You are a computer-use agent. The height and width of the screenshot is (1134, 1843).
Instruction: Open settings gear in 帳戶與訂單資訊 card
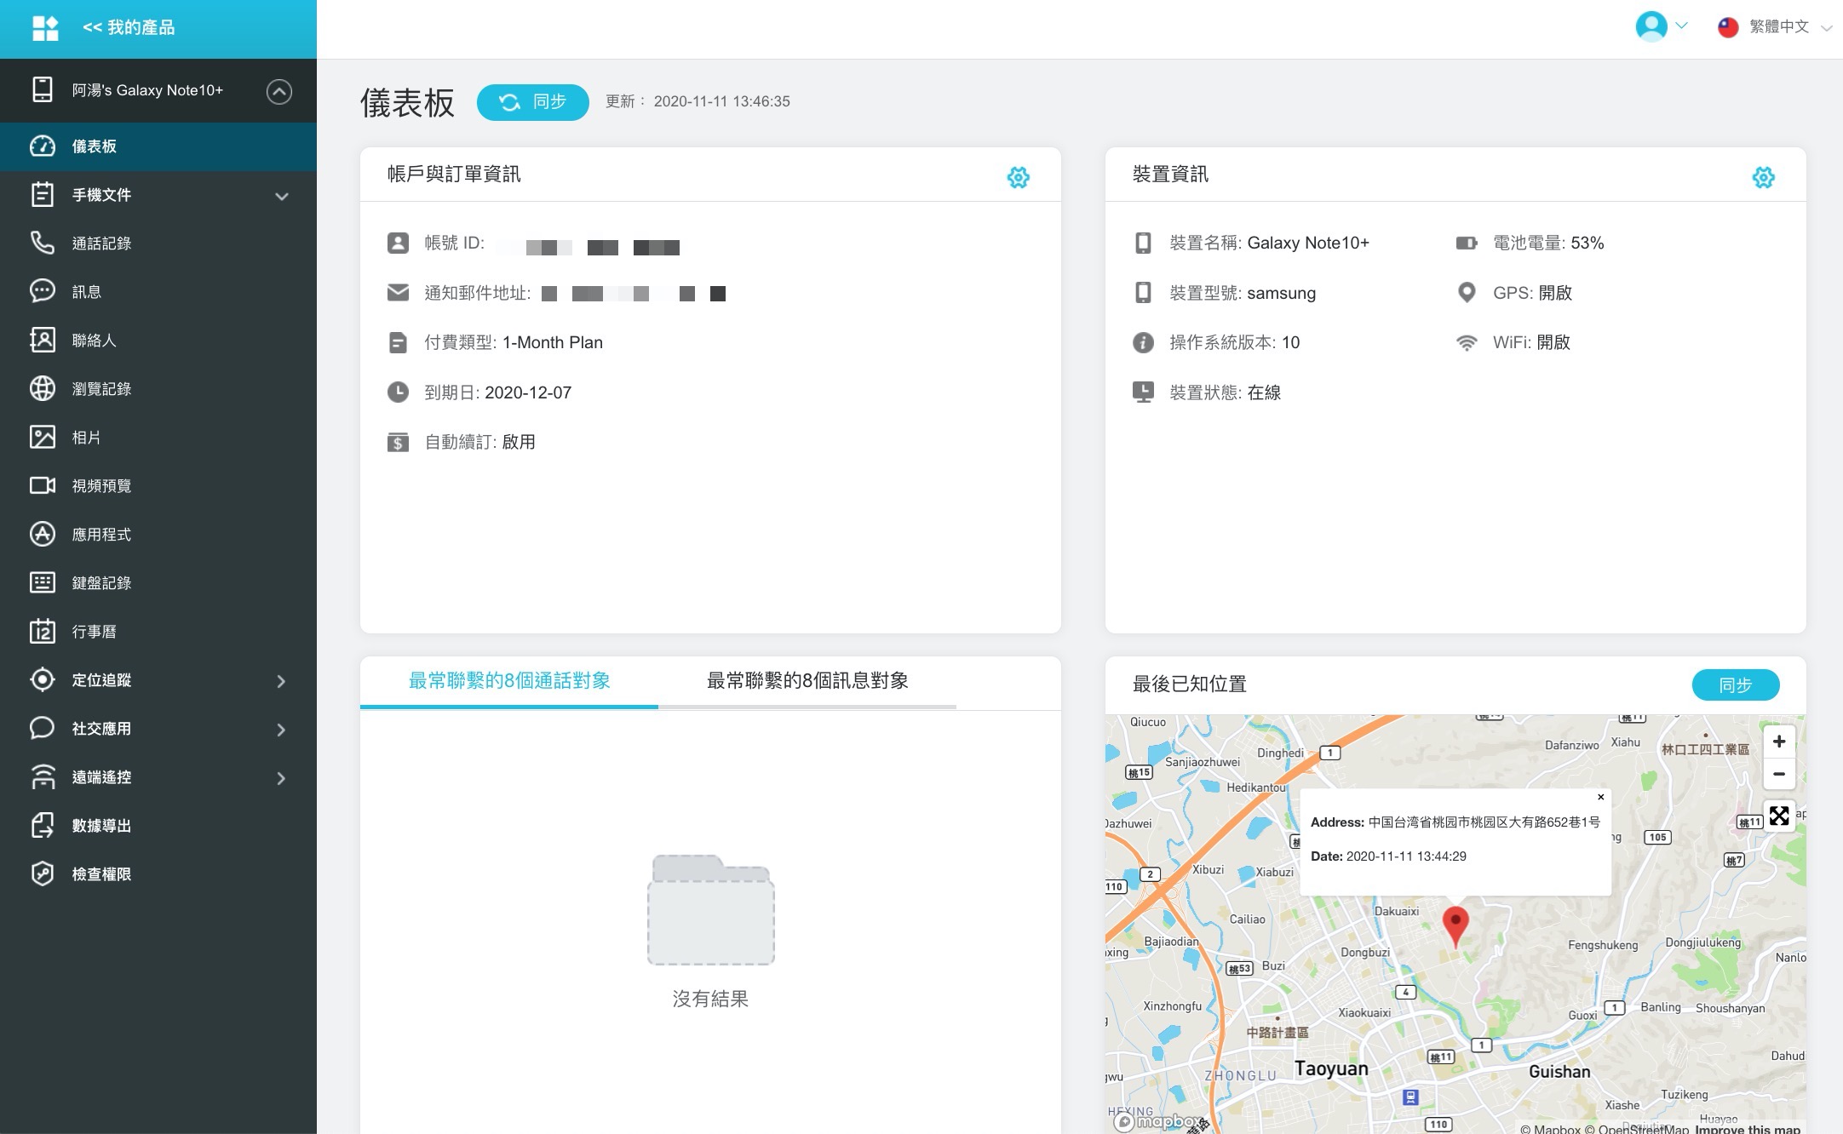pyautogui.click(x=1018, y=177)
